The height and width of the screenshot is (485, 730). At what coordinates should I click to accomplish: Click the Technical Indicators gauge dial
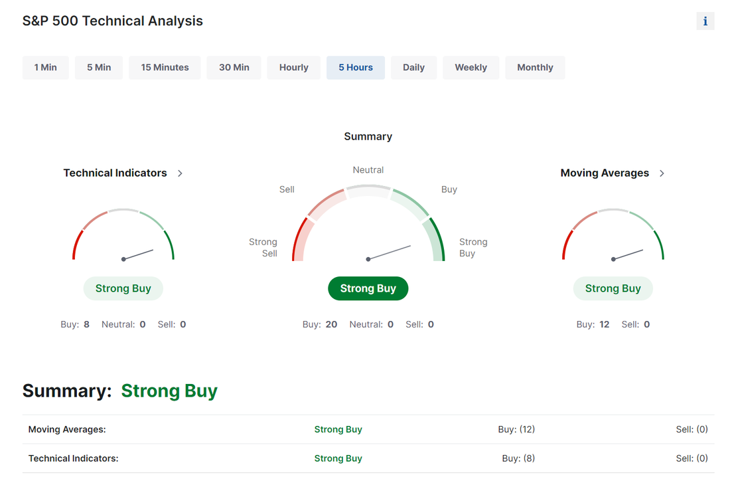coord(123,235)
